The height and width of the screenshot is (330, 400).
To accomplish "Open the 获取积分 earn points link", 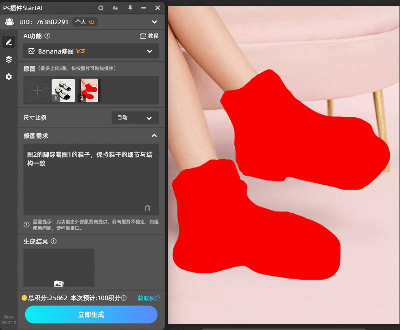I will 149,298.
